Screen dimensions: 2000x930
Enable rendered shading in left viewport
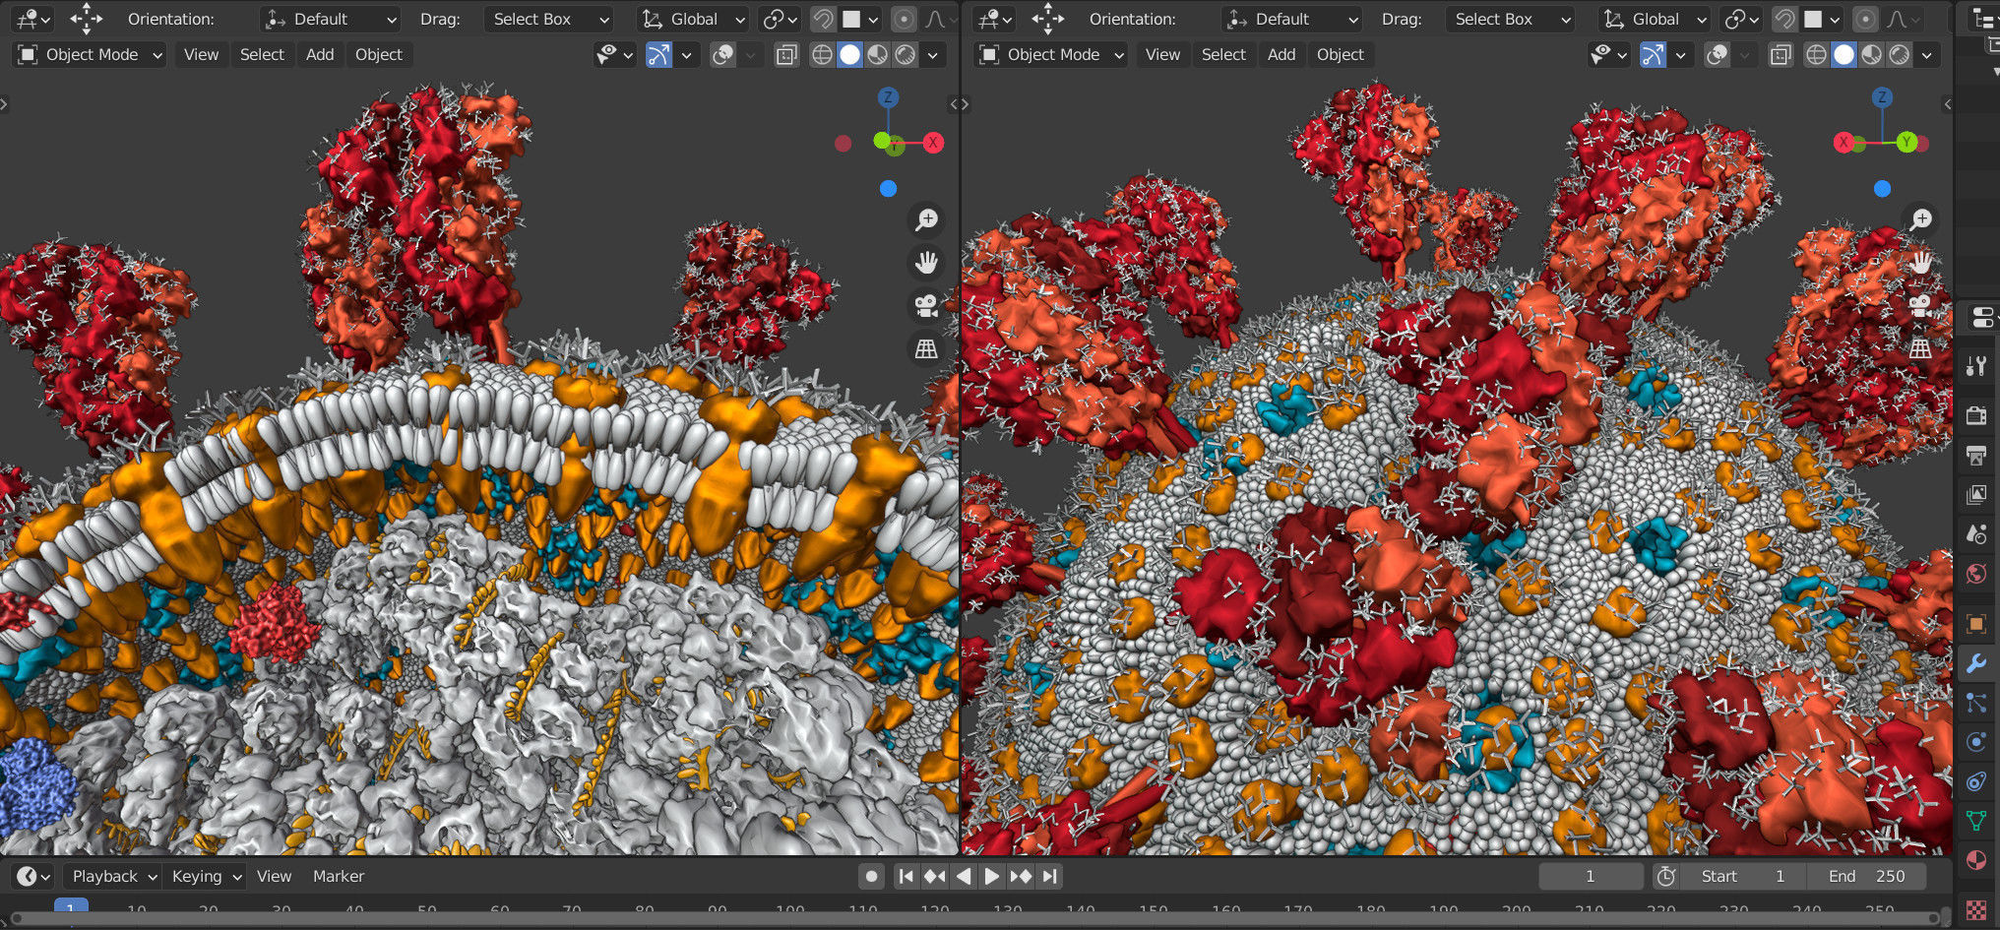click(905, 55)
